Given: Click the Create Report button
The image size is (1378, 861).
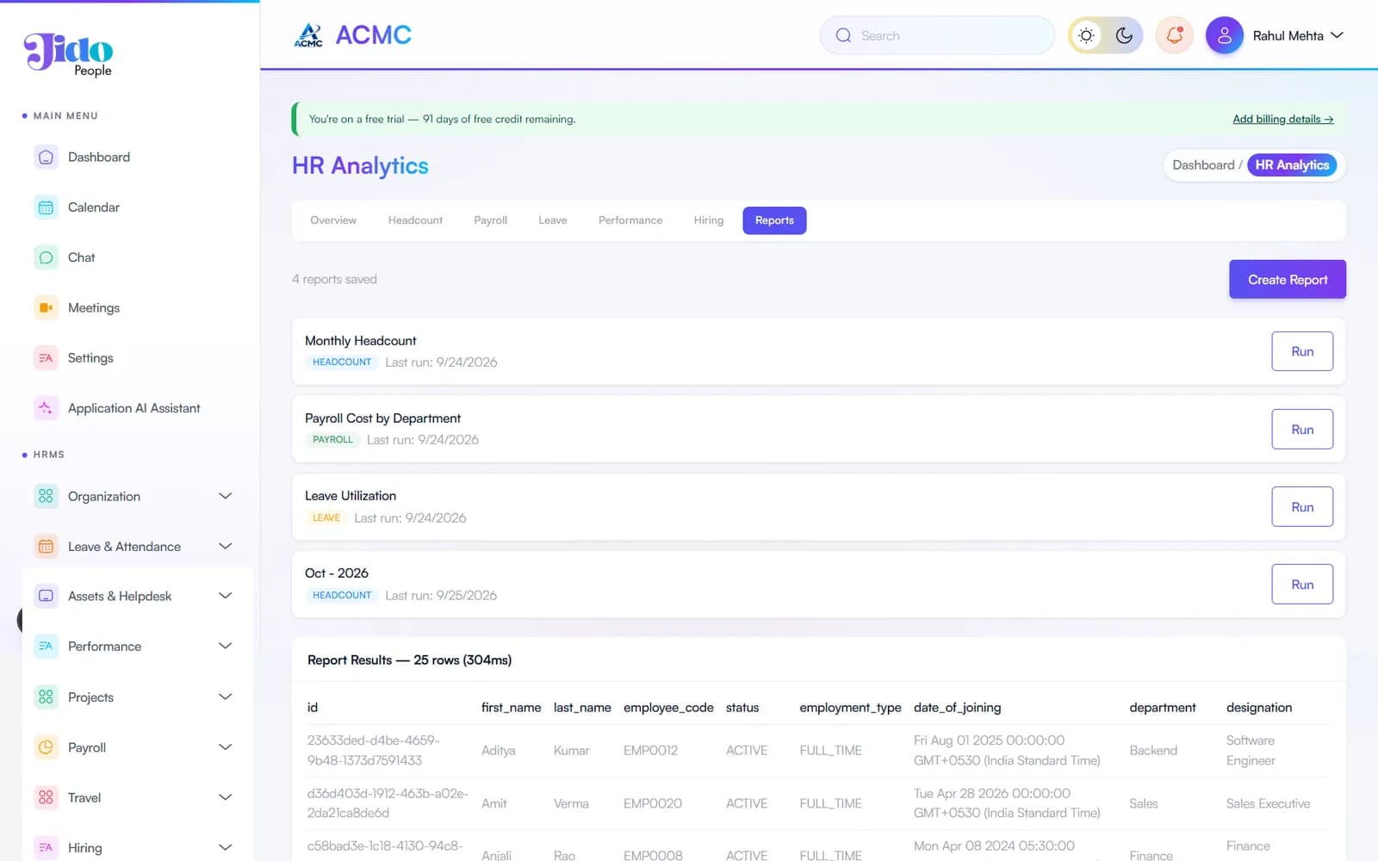Looking at the screenshot, I should click(x=1288, y=280).
